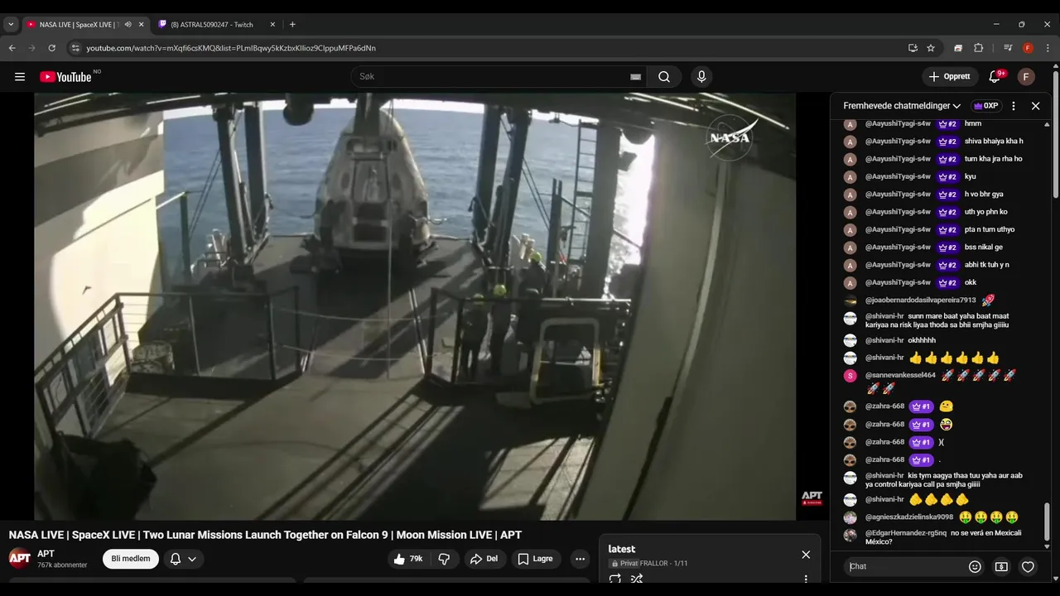
Task: Open the APT channel name link
Action: click(46, 554)
